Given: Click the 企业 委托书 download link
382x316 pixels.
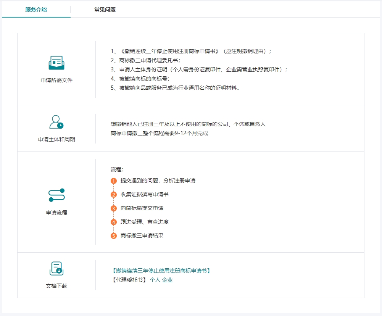Looking at the screenshot, I should pos(168,279).
